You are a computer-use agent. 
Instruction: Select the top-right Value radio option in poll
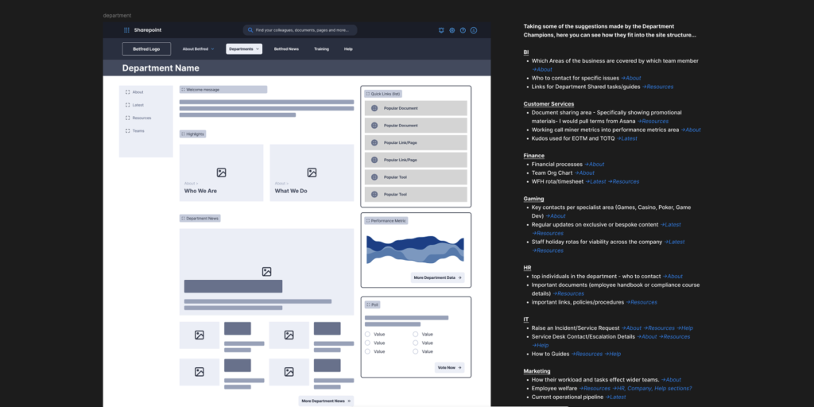point(415,335)
